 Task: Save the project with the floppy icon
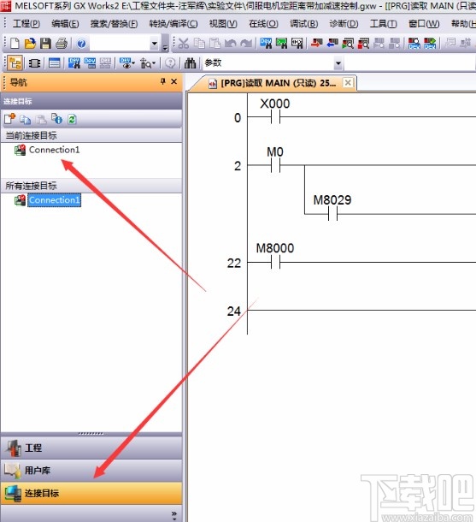45,44
